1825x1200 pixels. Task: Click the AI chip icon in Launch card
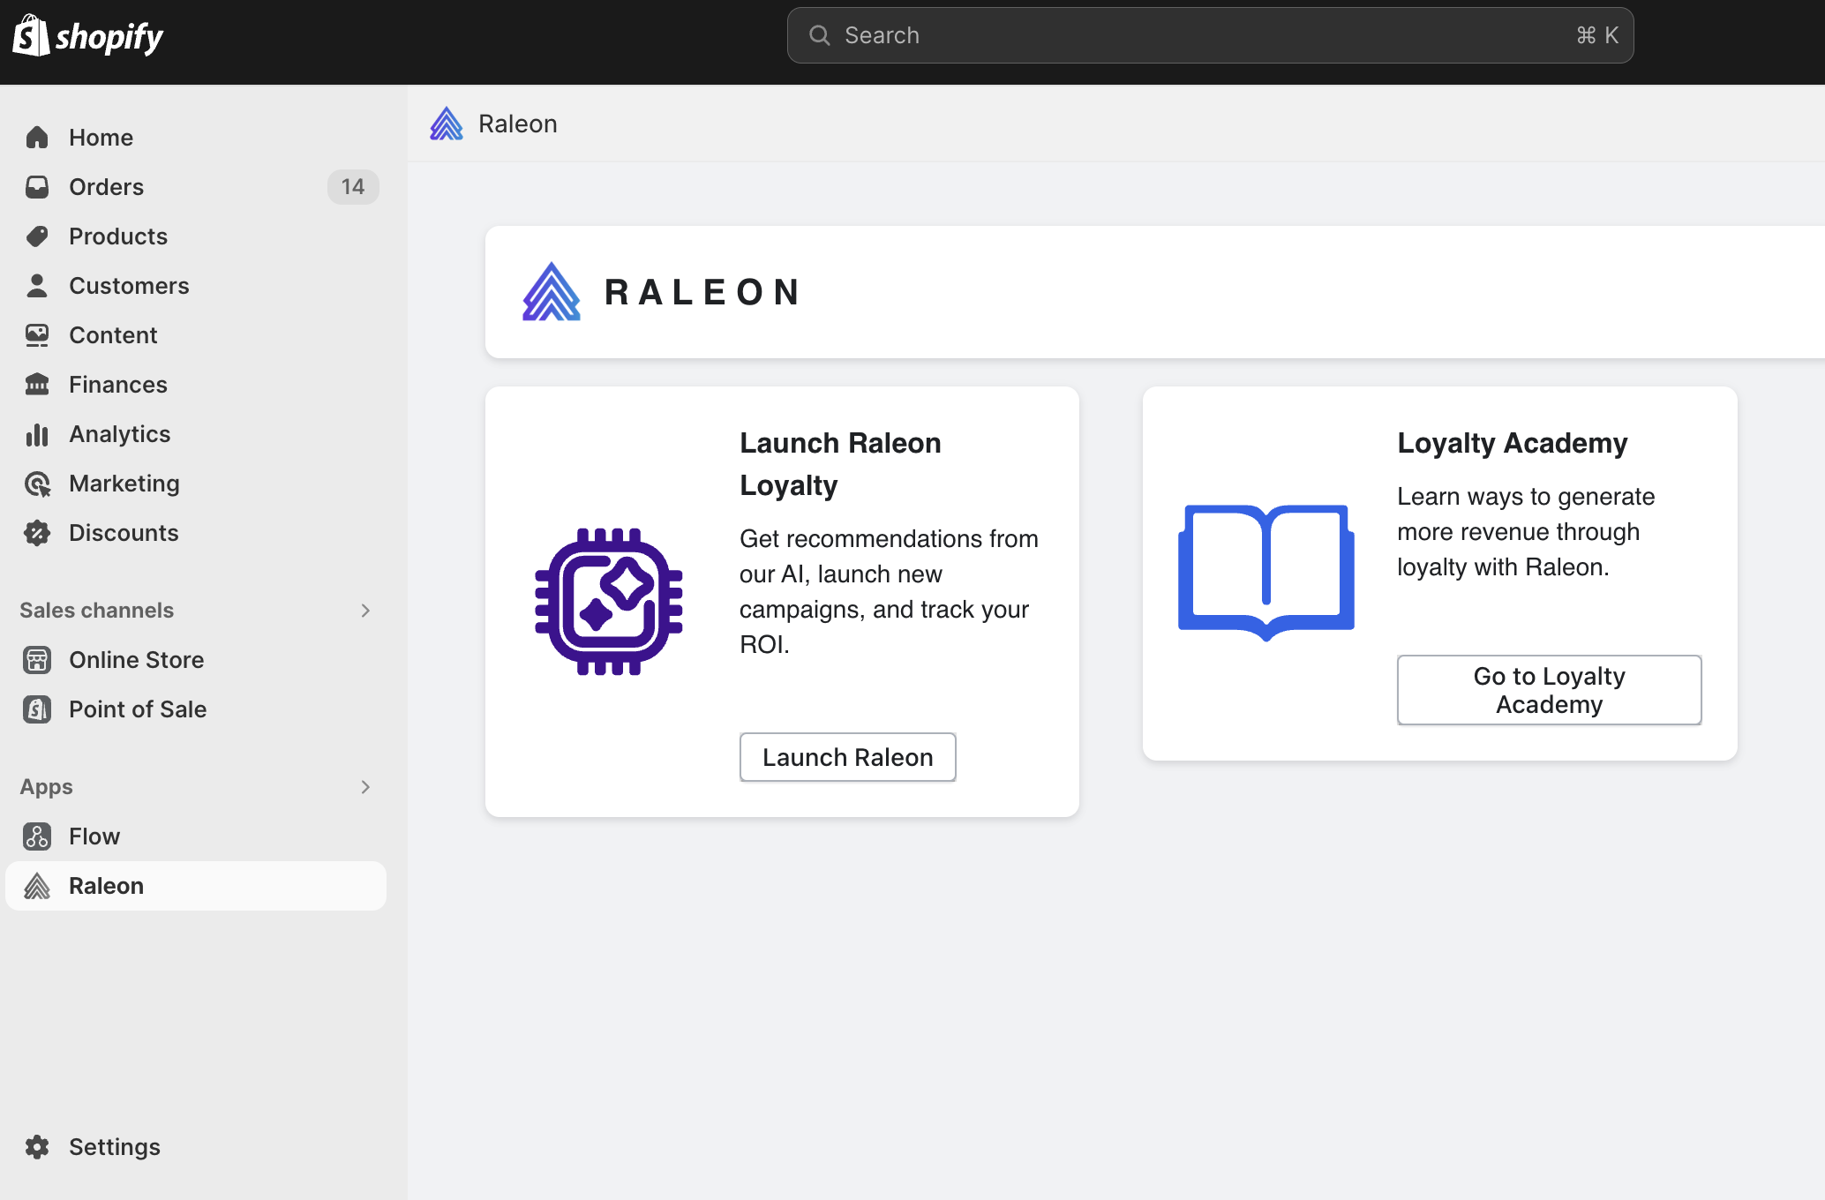tap(609, 602)
